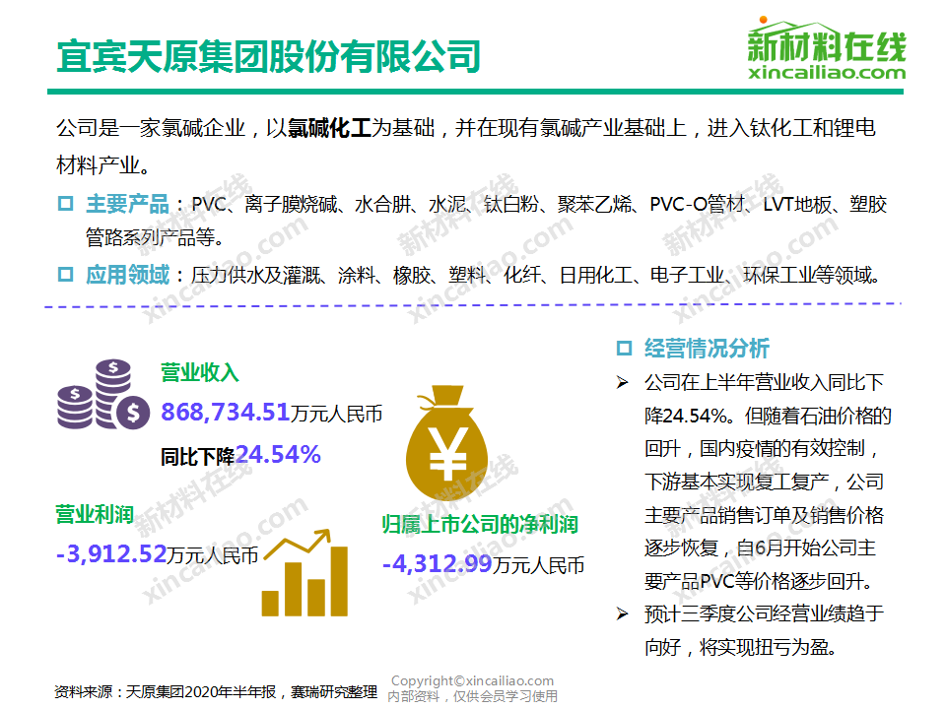Click the title 宜宾天原集团股份有限公司

coord(268,57)
